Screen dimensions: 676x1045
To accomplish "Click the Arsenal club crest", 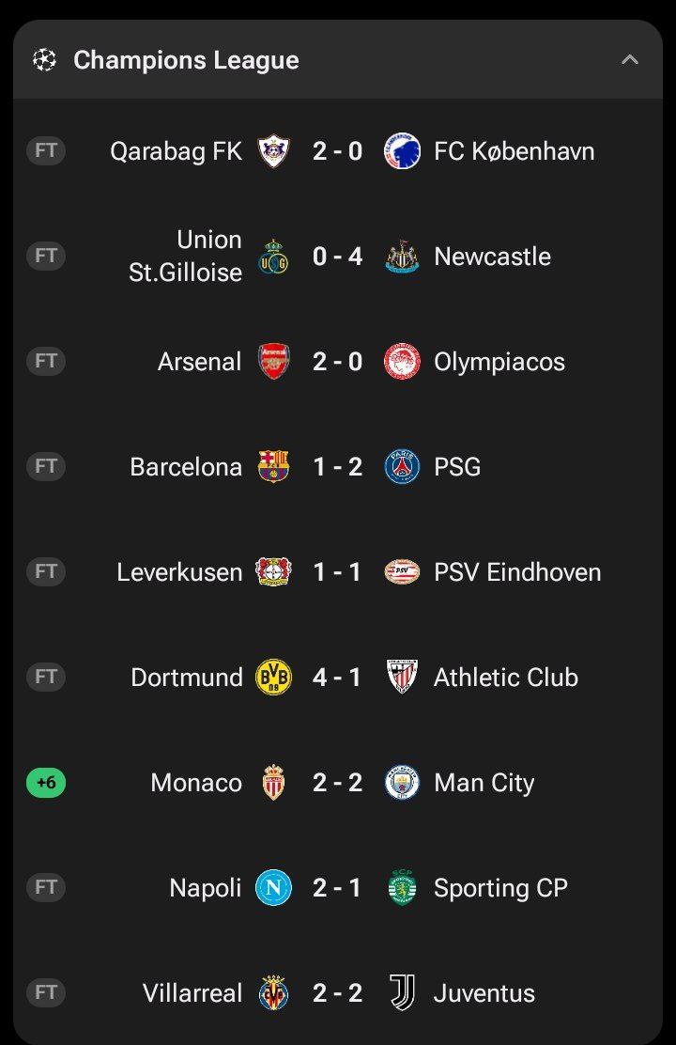I will click(x=273, y=362).
